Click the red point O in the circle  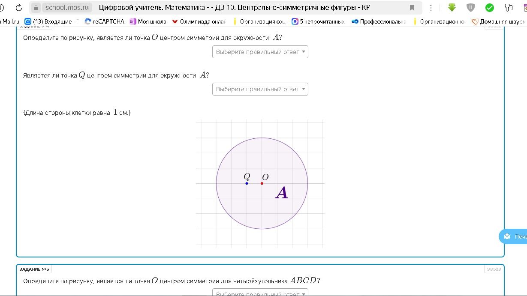(262, 183)
